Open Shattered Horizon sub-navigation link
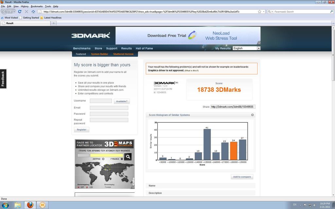 pyautogui.click(x=123, y=54)
